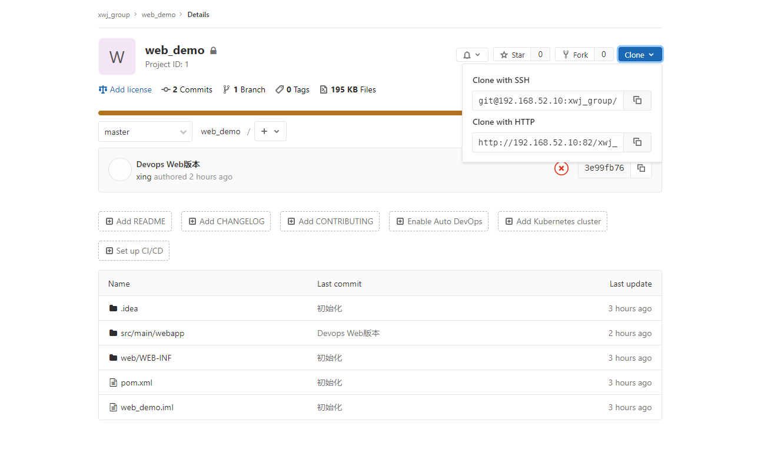Open web_demo.iml file
The image size is (781, 449).
(147, 407)
